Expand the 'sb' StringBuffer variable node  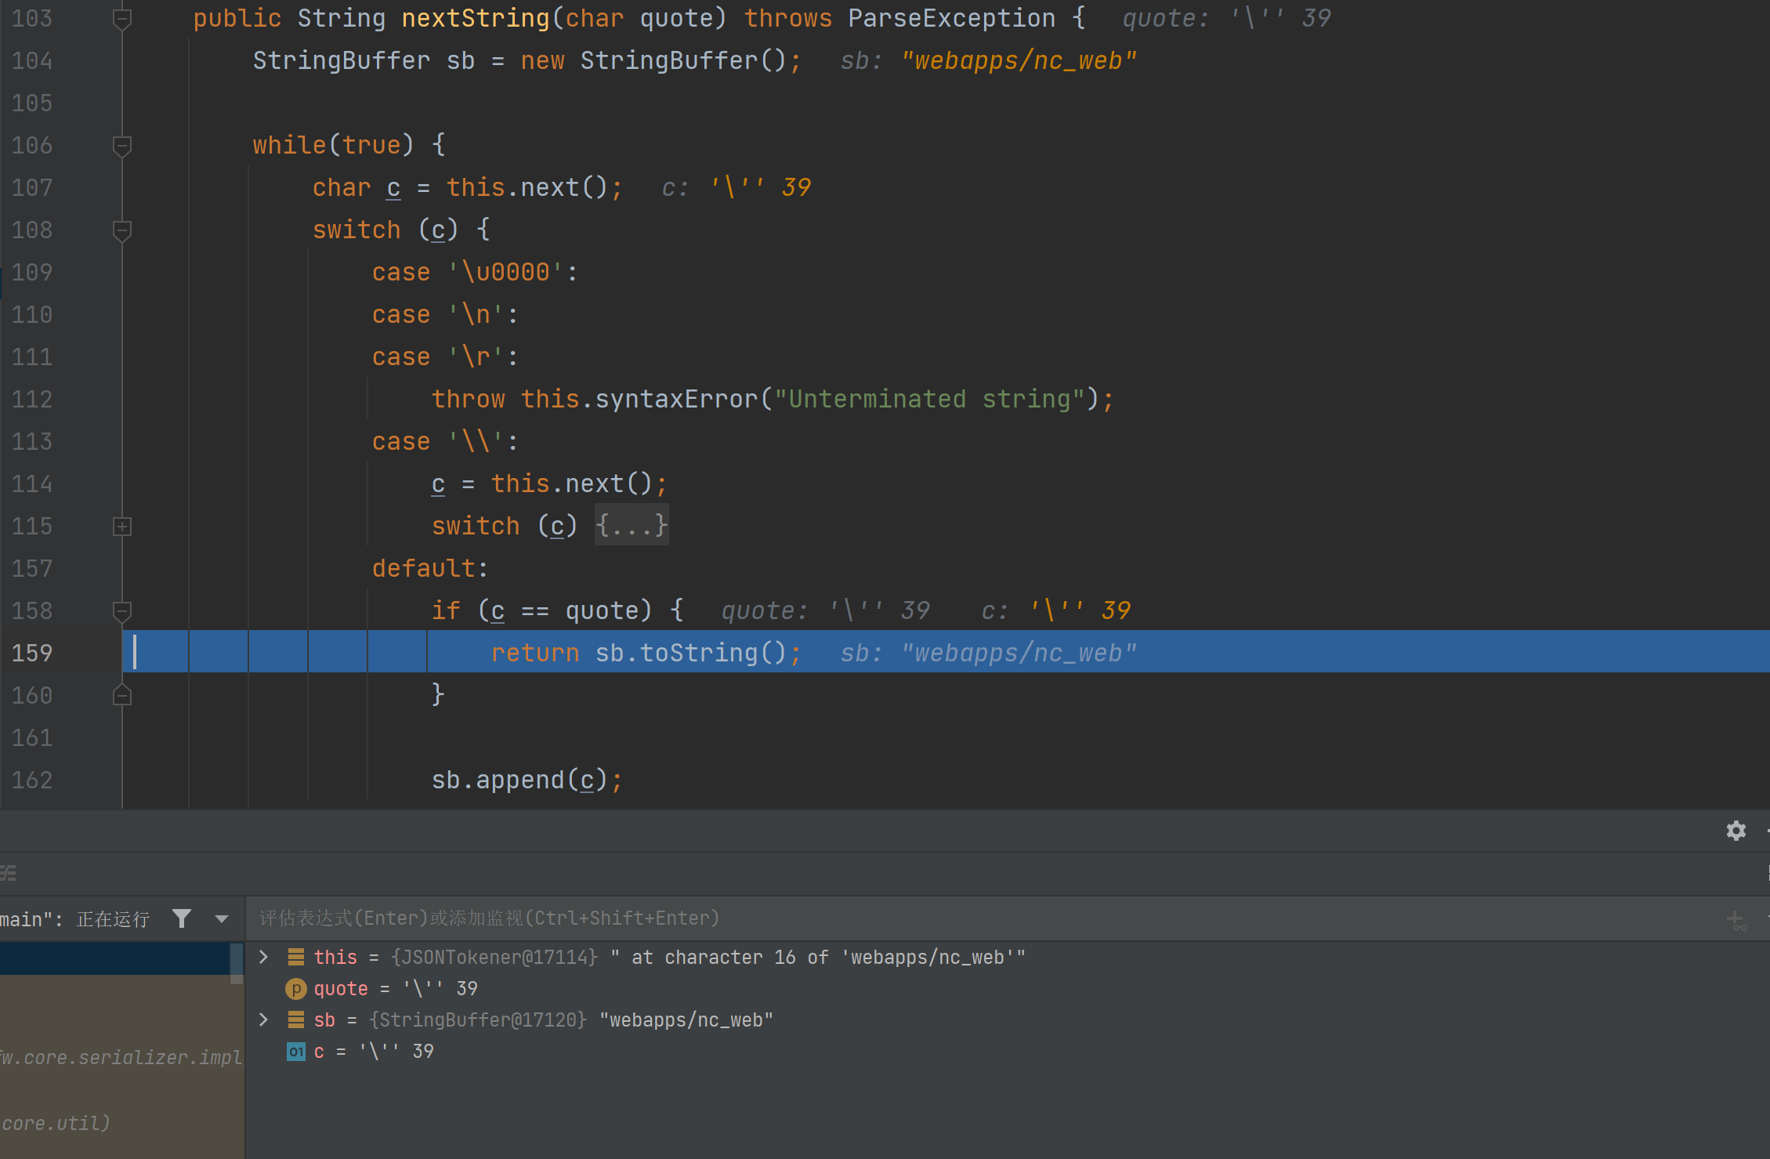pyautogui.click(x=264, y=1020)
